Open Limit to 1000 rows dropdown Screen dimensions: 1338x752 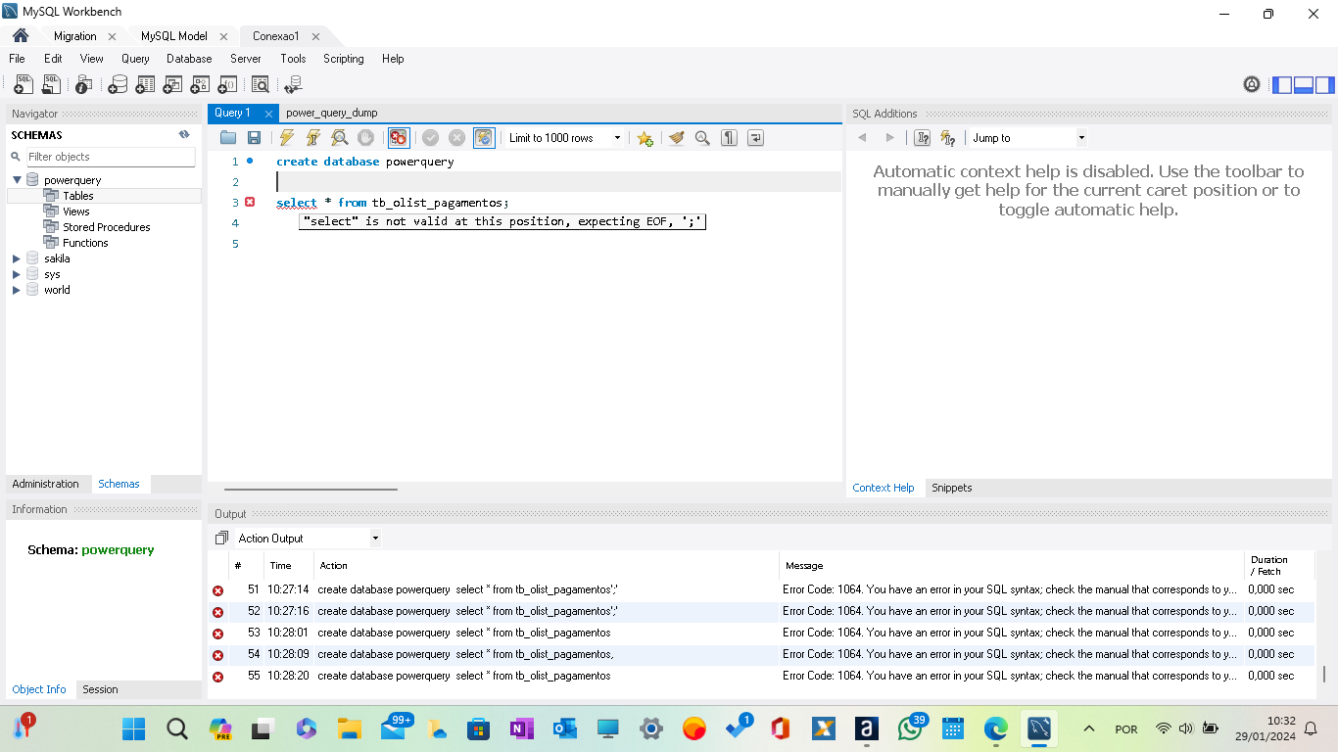564,138
